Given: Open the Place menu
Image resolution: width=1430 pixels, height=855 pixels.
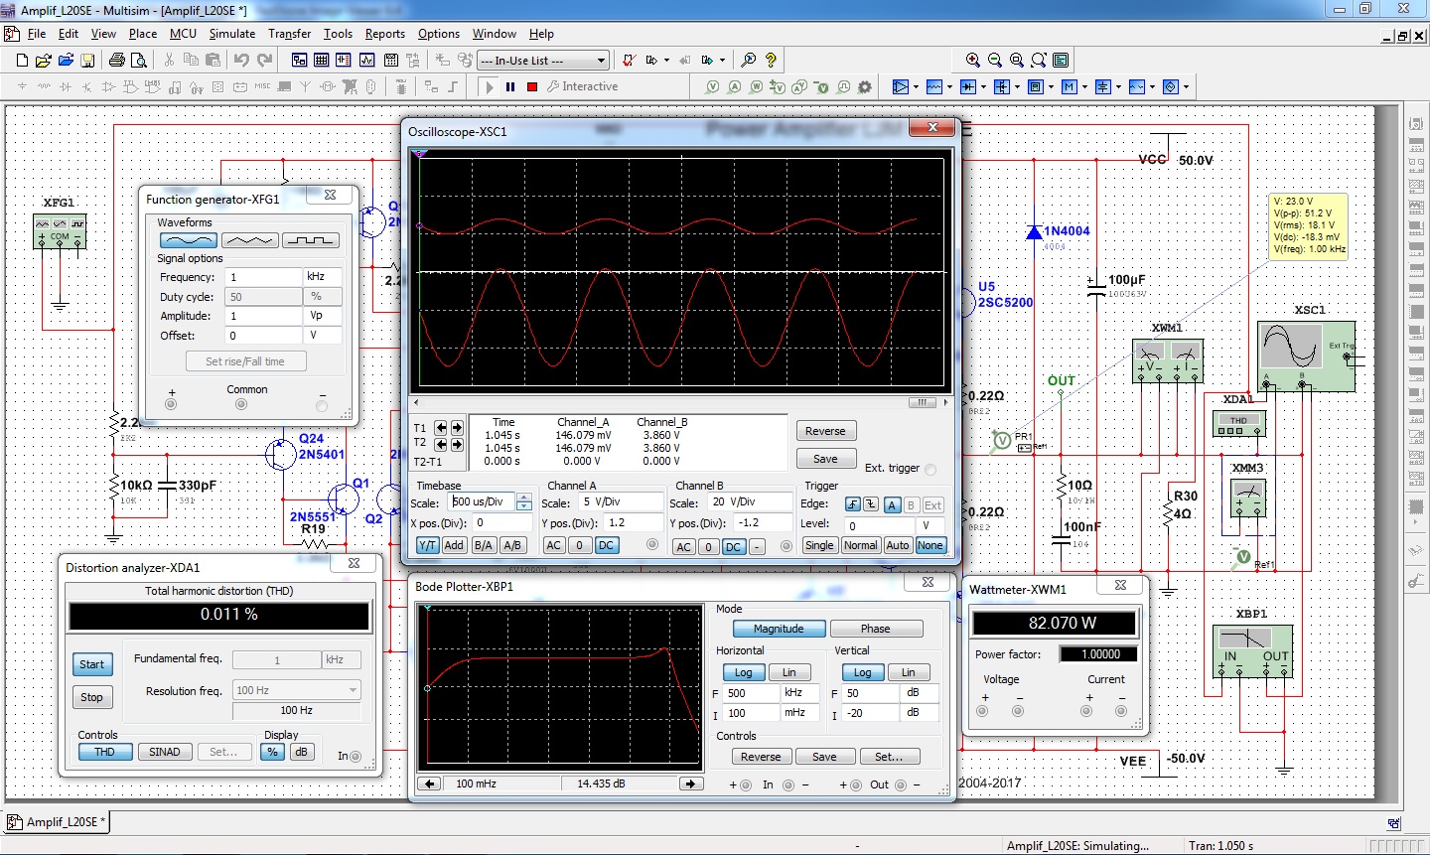Looking at the screenshot, I should coord(143,33).
